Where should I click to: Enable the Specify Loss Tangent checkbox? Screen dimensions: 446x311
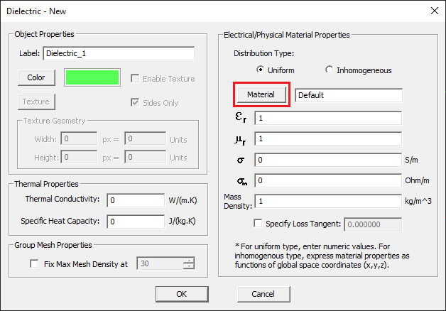258,224
